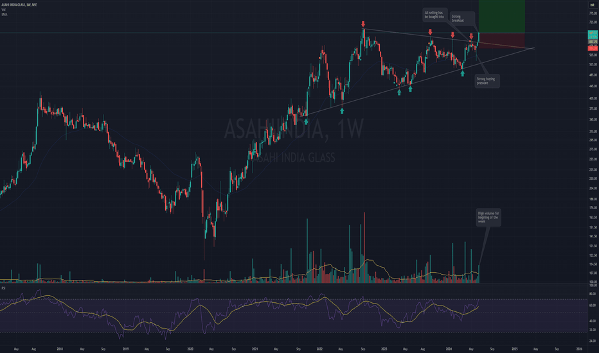This screenshot has height=353, width=599.
Task: Click the green current price label on price axis
Action: tap(593, 35)
